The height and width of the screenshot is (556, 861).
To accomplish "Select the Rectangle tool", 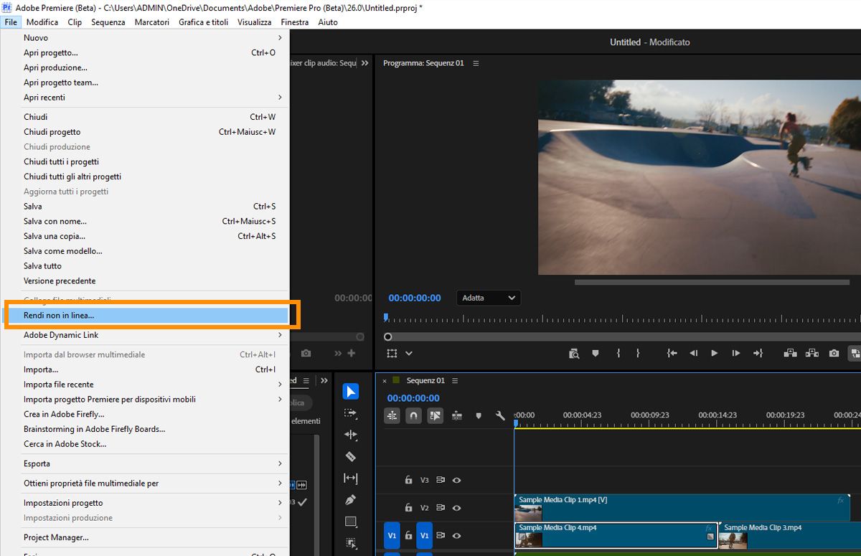I will (351, 522).
